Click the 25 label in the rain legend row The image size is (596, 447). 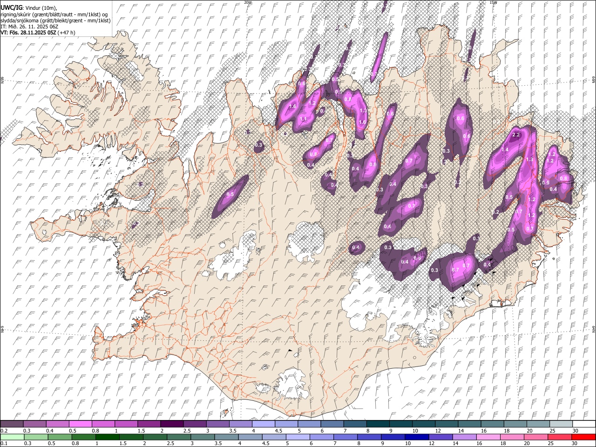point(552,444)
